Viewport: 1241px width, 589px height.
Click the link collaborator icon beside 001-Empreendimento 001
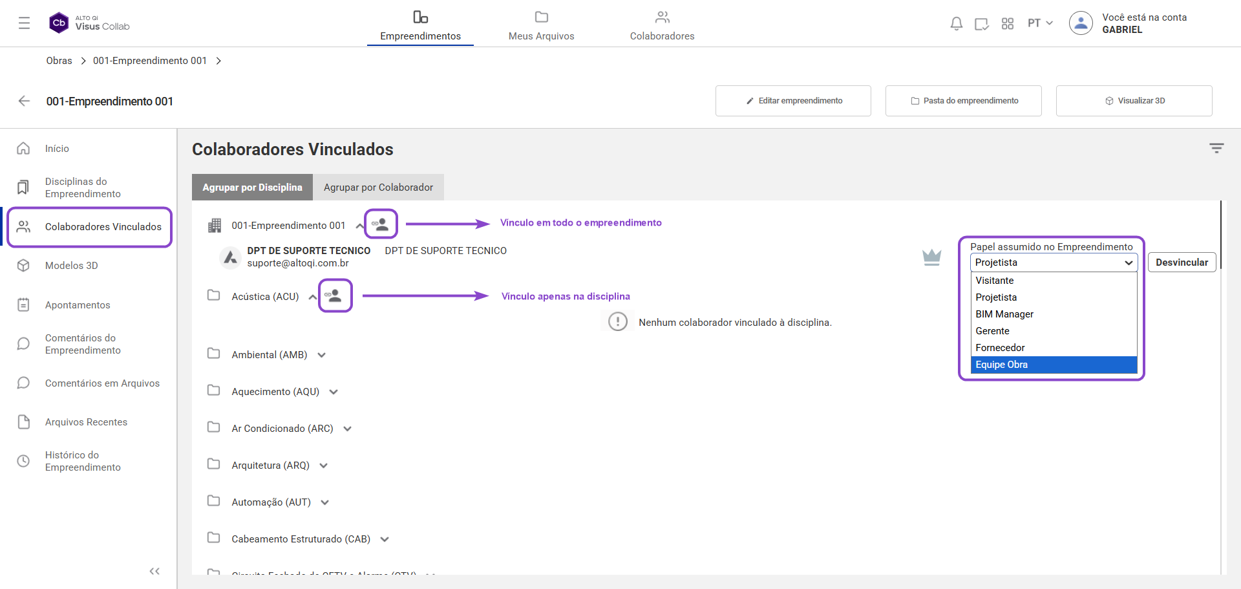(381, 224)
